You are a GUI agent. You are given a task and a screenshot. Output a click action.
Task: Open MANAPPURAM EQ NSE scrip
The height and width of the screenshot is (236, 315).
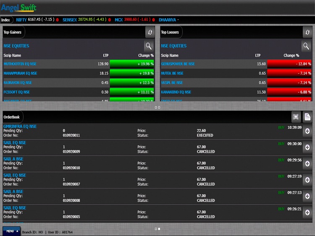coord(20,73)
